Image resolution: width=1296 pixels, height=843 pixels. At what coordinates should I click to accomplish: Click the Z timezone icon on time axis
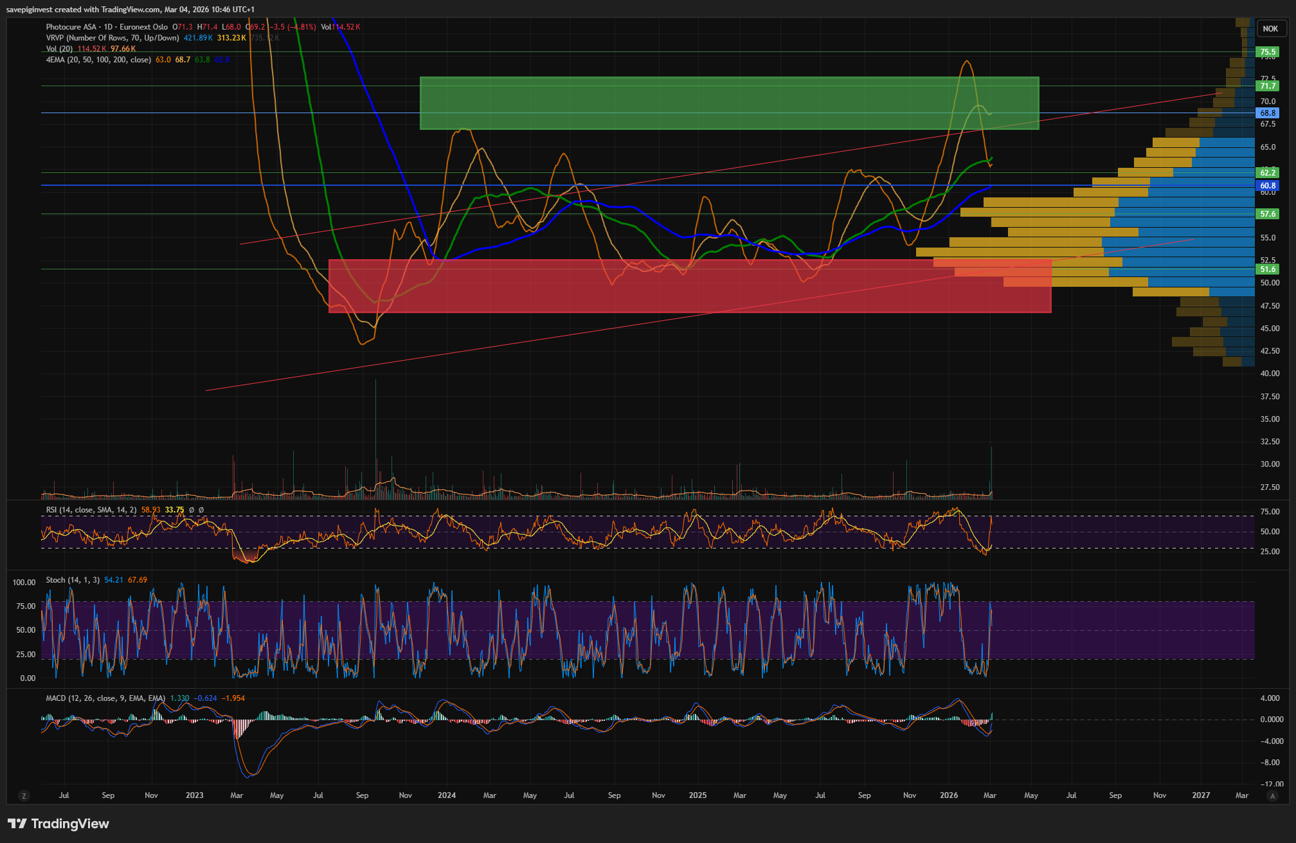pos(24,796)
